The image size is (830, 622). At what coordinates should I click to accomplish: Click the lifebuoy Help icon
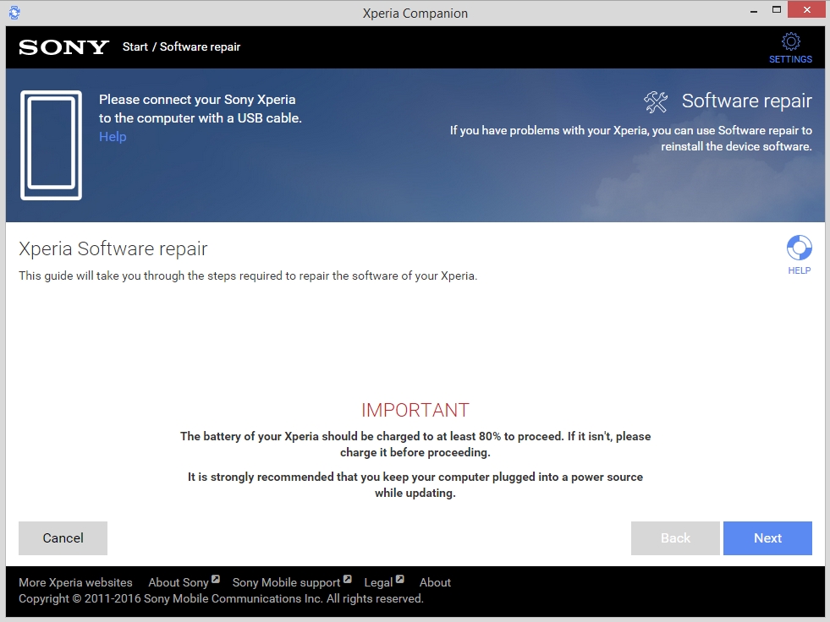tap(799, 248)
